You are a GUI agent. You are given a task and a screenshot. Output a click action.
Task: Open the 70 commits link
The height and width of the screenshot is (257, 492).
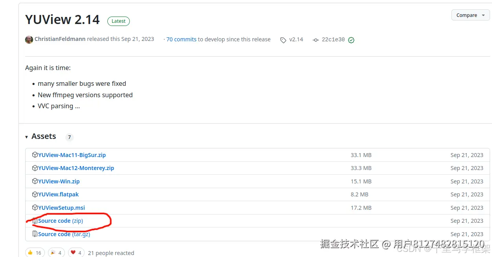pyautogui.click(x=181, y=39)
